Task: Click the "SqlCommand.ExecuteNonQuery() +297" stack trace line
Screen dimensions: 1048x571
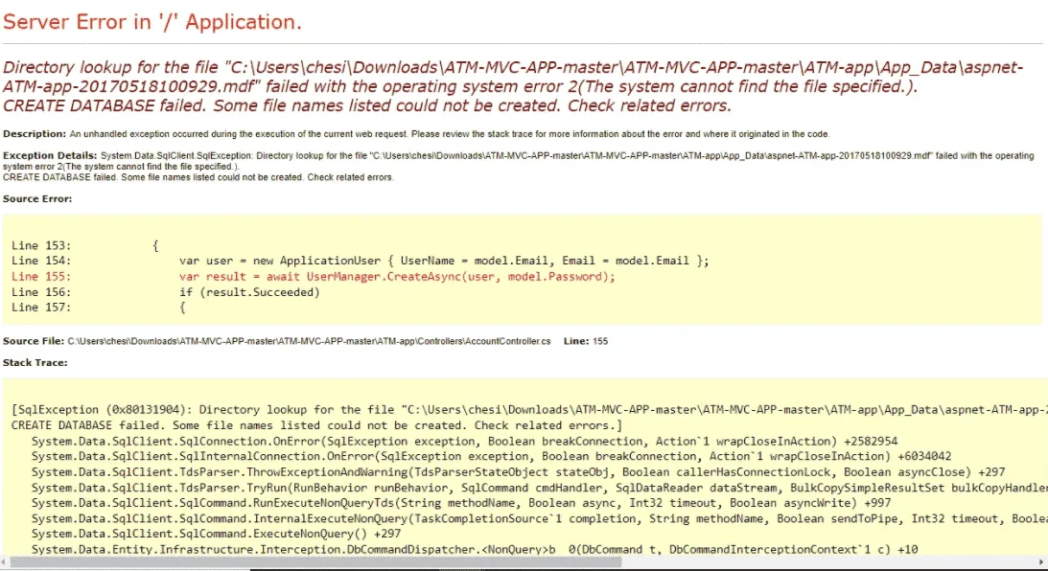Action: point(216,535)
